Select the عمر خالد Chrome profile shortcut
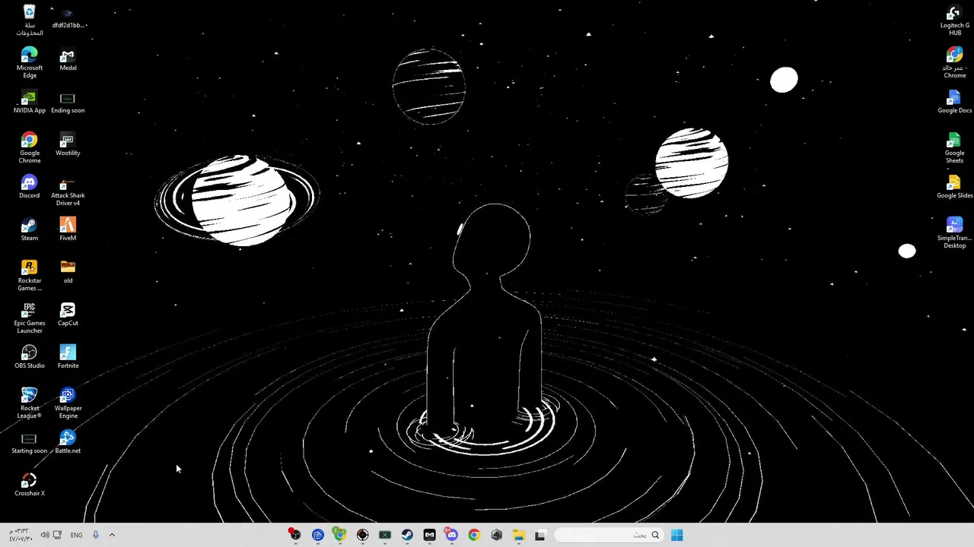The image size is (974, 547). pos(954,62)
